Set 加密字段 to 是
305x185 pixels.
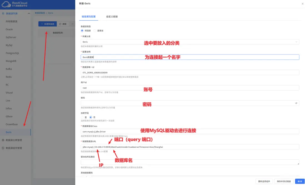(x=82, y=117)
